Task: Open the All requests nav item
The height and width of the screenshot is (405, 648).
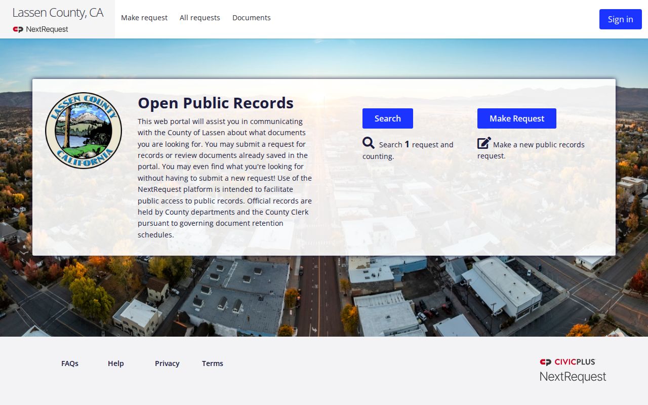Action: pyautogui.click(x=200, y=18)
